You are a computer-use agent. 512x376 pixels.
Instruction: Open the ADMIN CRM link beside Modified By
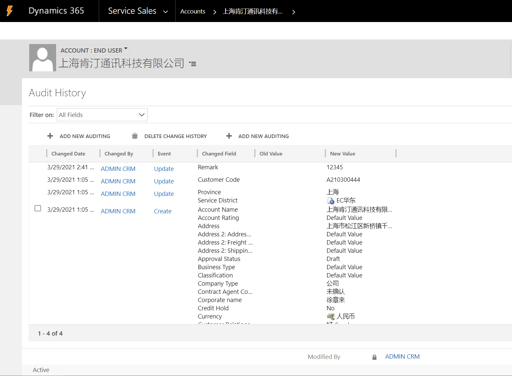[402, 357]
